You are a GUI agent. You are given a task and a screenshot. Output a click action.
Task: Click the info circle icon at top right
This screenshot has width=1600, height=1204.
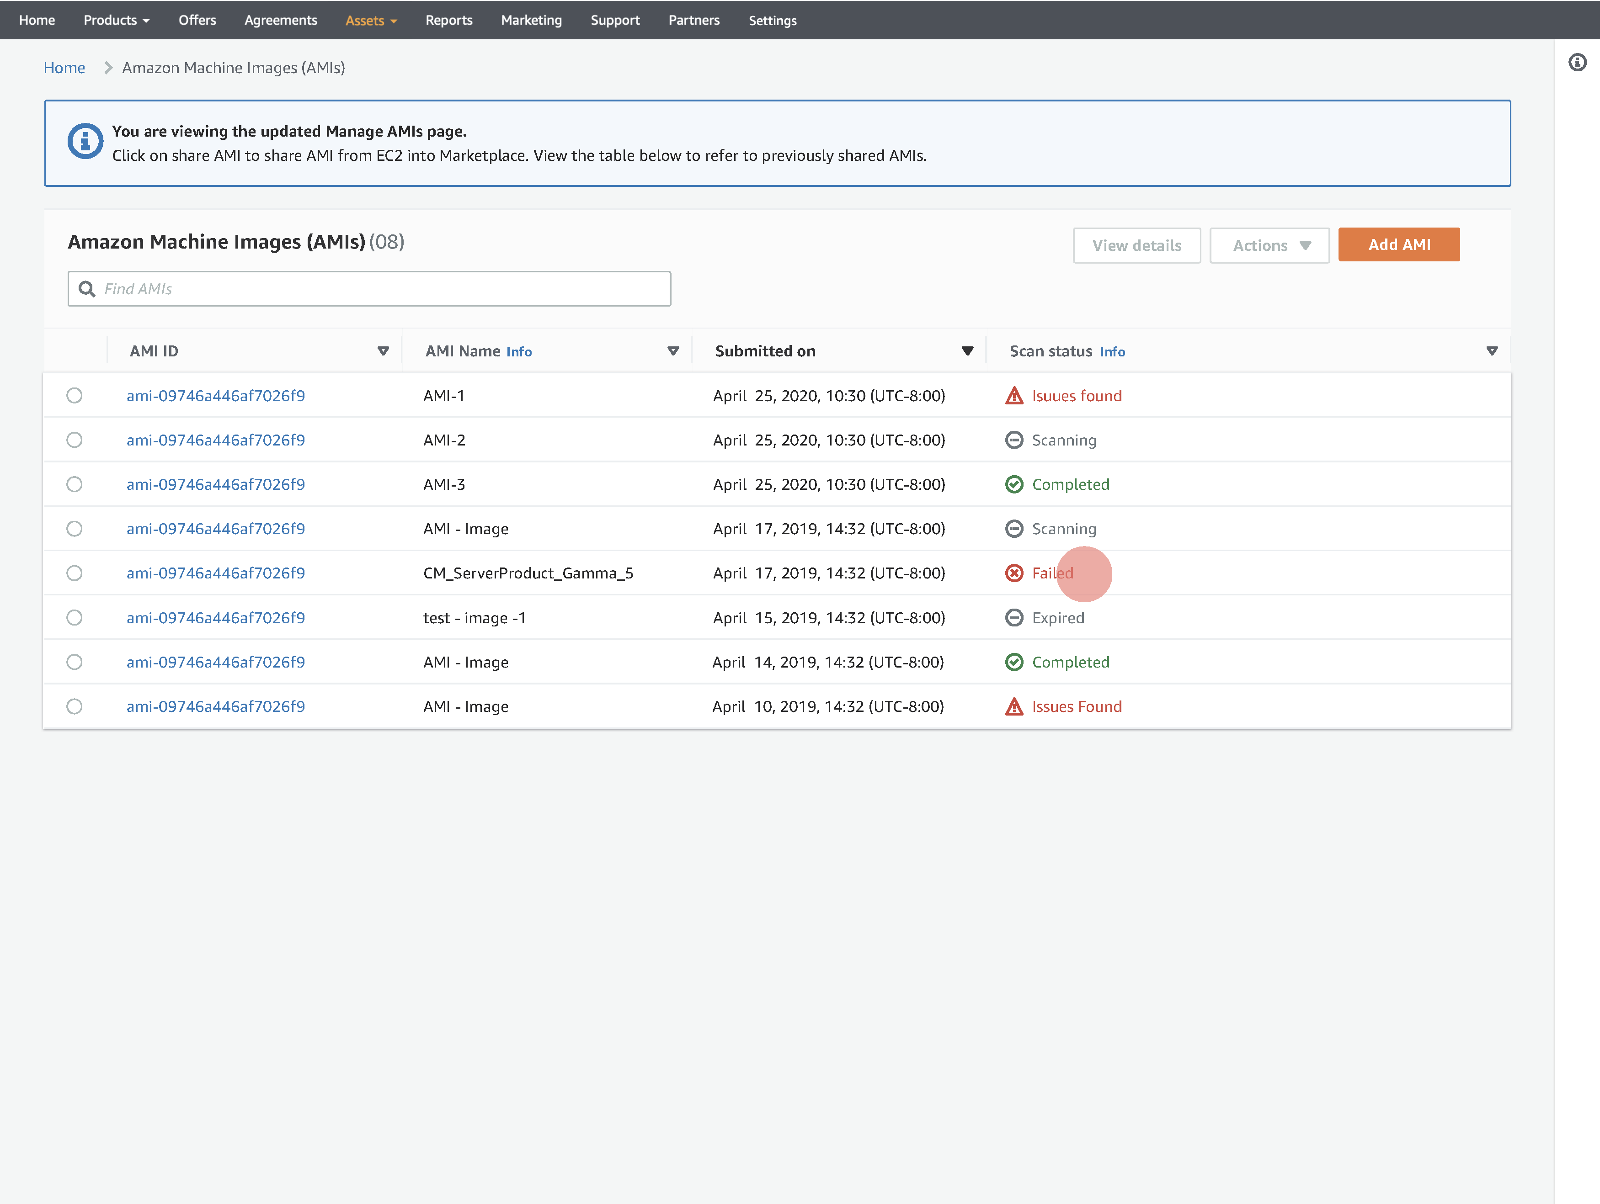(x=1577, y=63)
